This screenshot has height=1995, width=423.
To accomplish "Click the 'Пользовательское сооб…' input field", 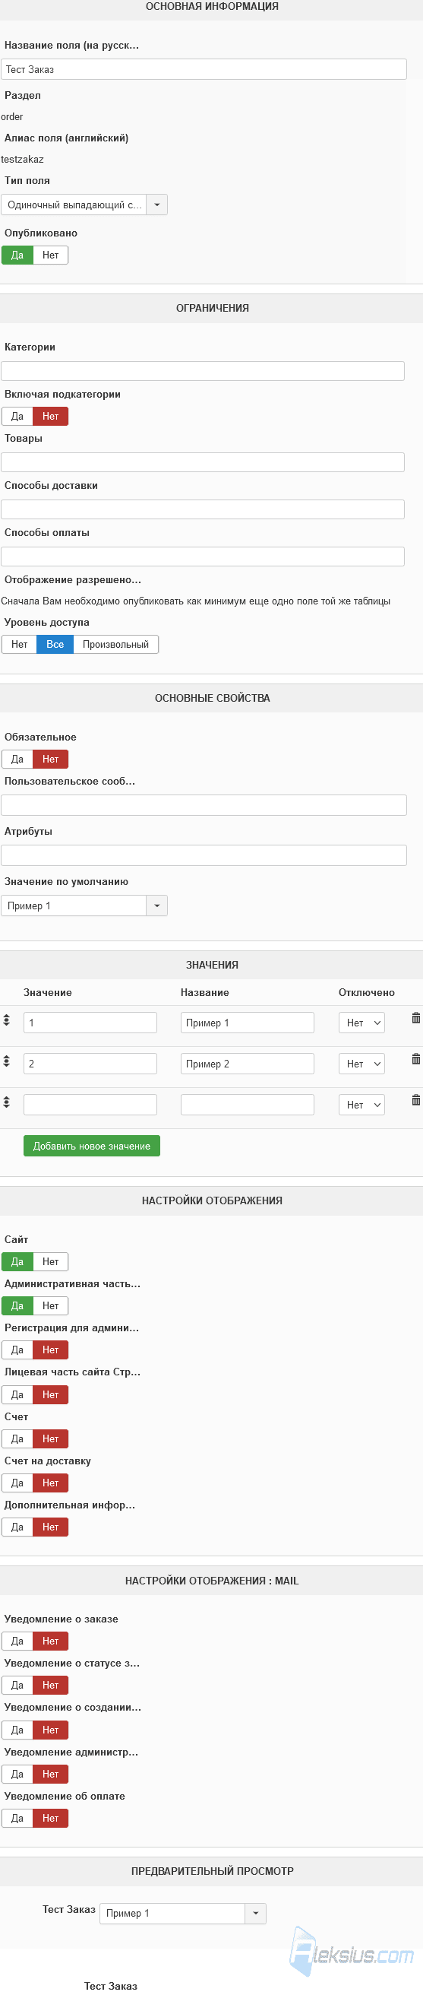I will [x=204, y=805].
